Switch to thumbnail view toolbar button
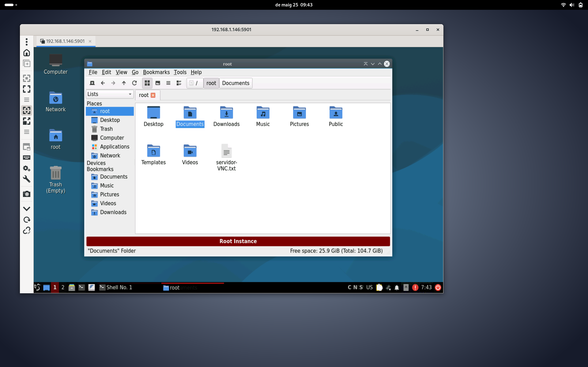Viewport: 588px width, 367px height. (158, 83)
